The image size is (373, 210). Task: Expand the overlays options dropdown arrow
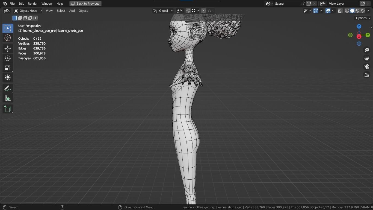pyautogui.click(x=333, y=11)
